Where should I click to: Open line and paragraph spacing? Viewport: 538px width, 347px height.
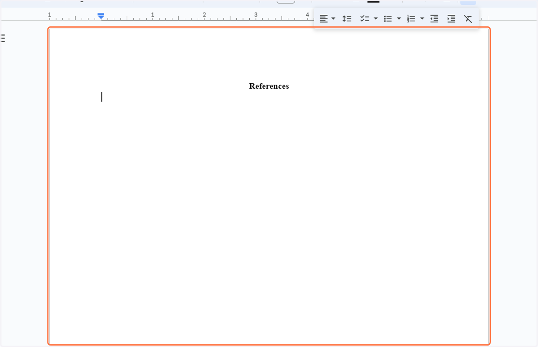[x=347, y=19]
